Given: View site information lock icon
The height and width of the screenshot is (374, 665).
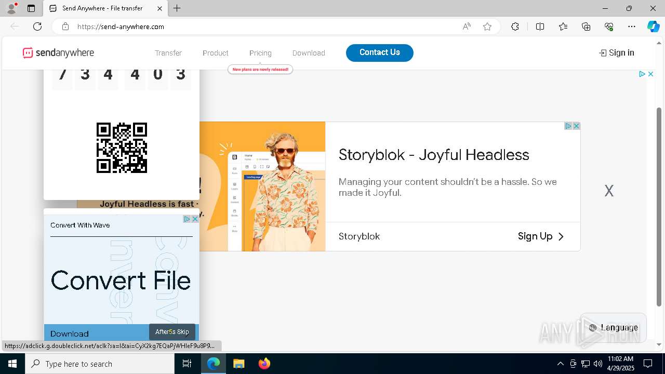Looking at the screenshot, I should coord(65,26).
